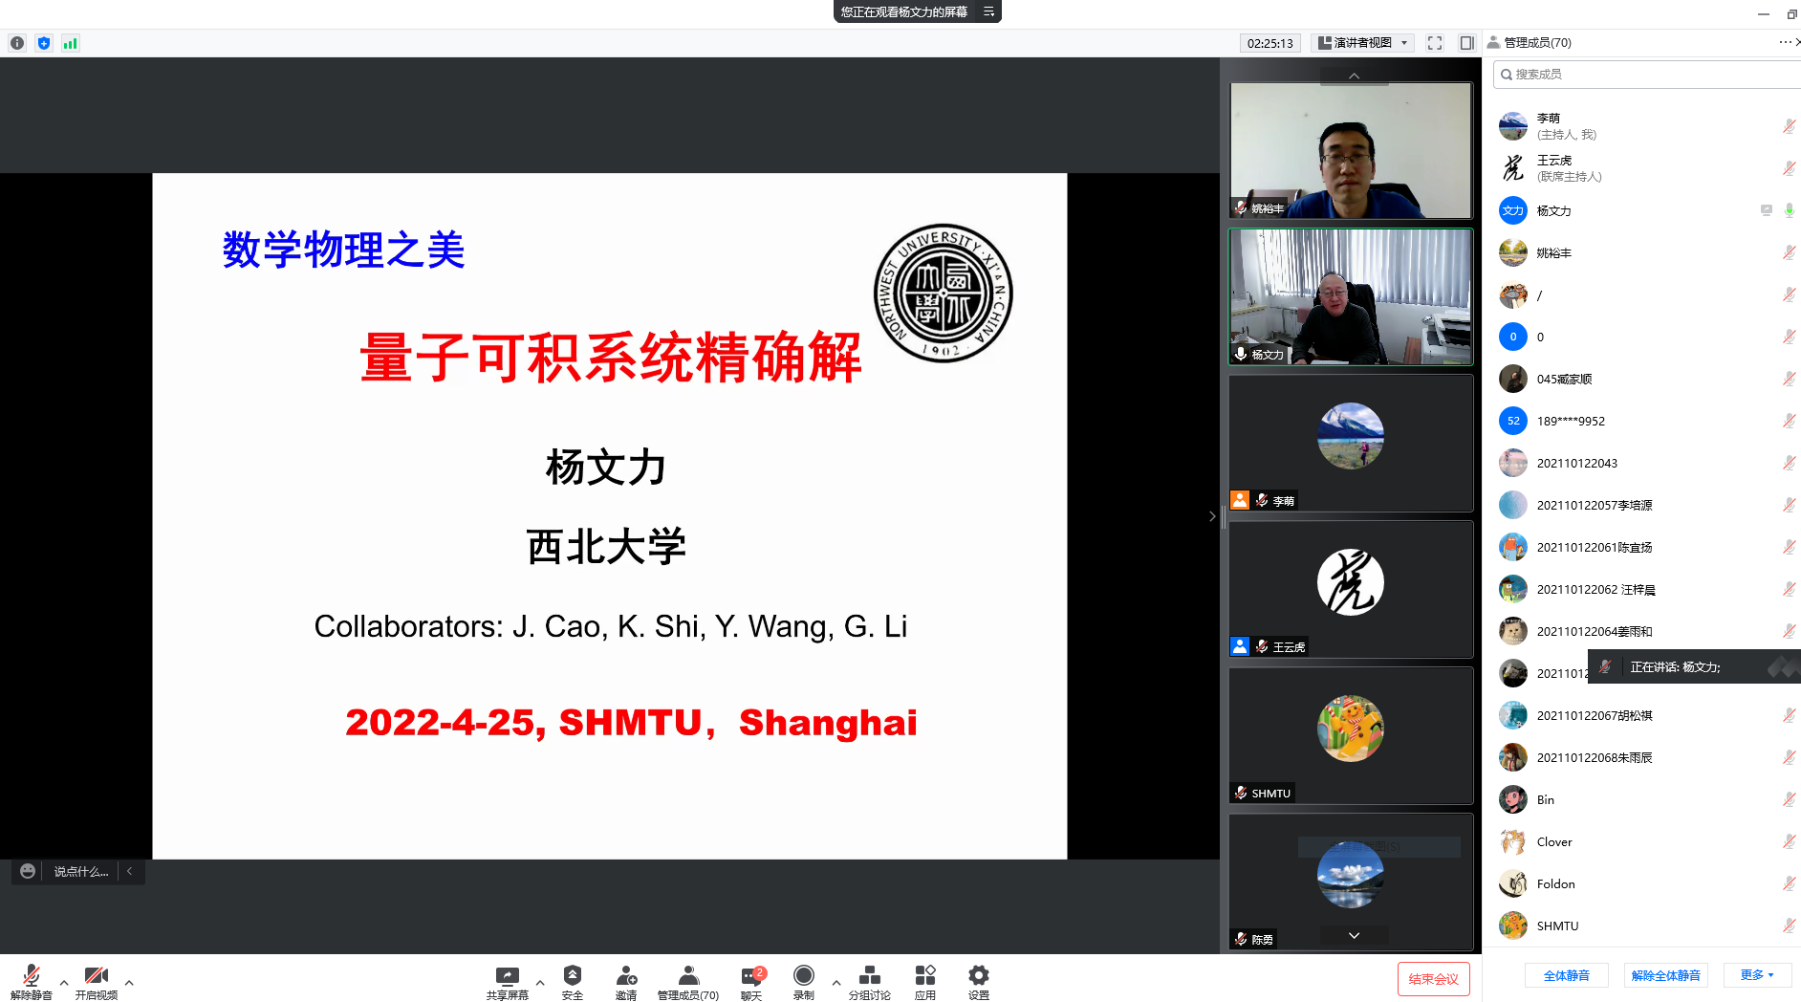
Task: Unmute microphone with 解除静音 button
Action: click(31, 976)
